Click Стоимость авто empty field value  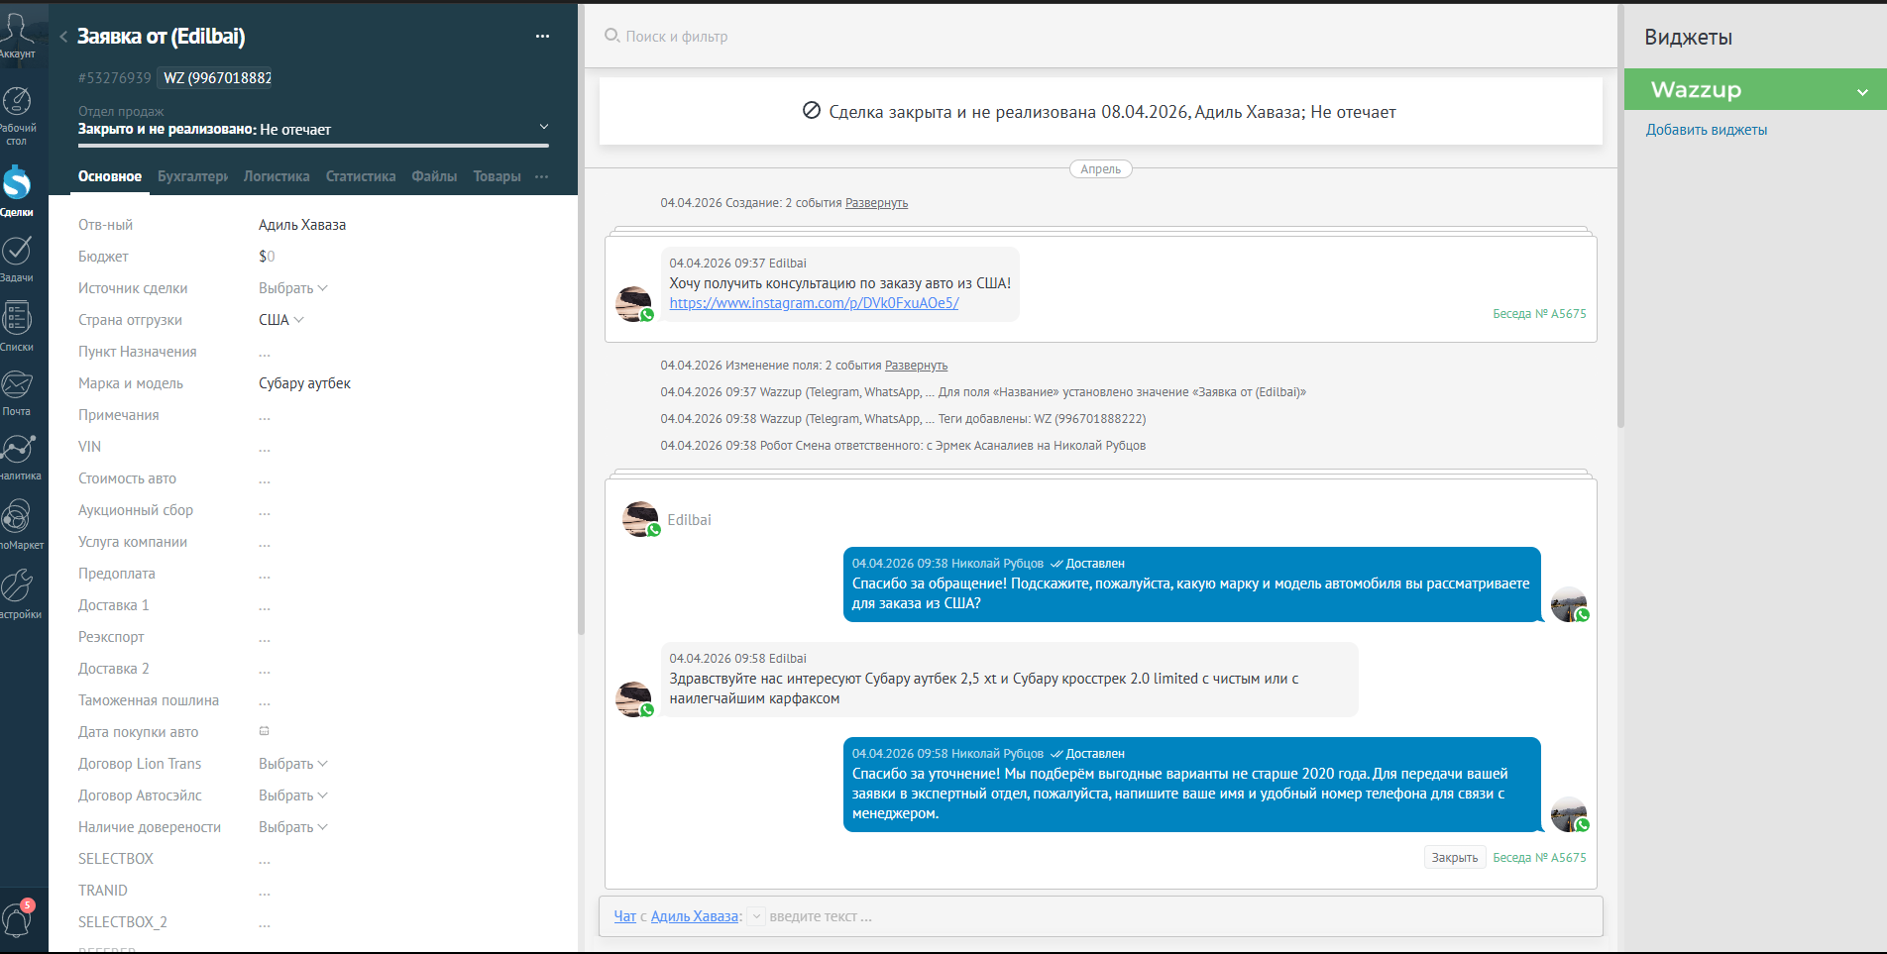pyautogui.click(x=265, y=479)
